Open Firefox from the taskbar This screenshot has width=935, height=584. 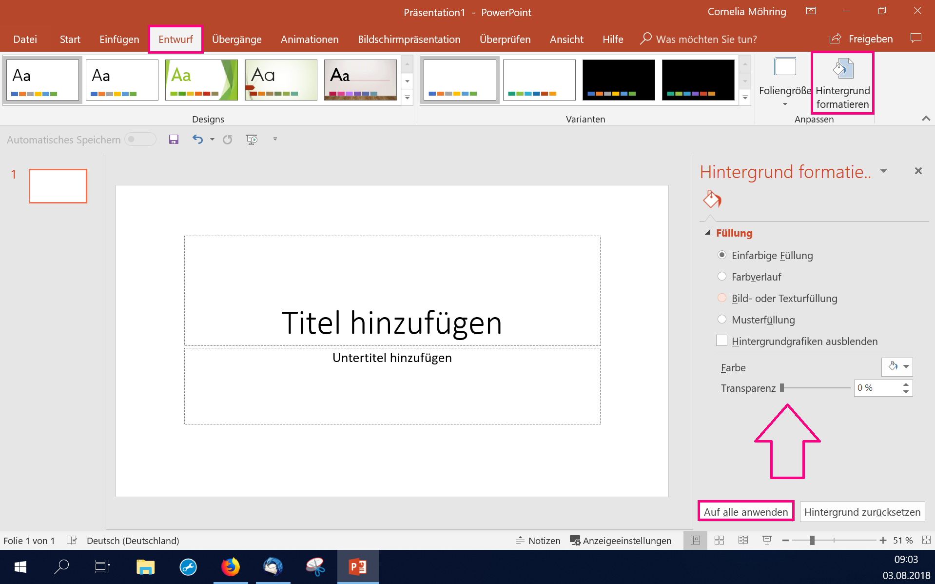pyautogui.click(x=231, y=567)
